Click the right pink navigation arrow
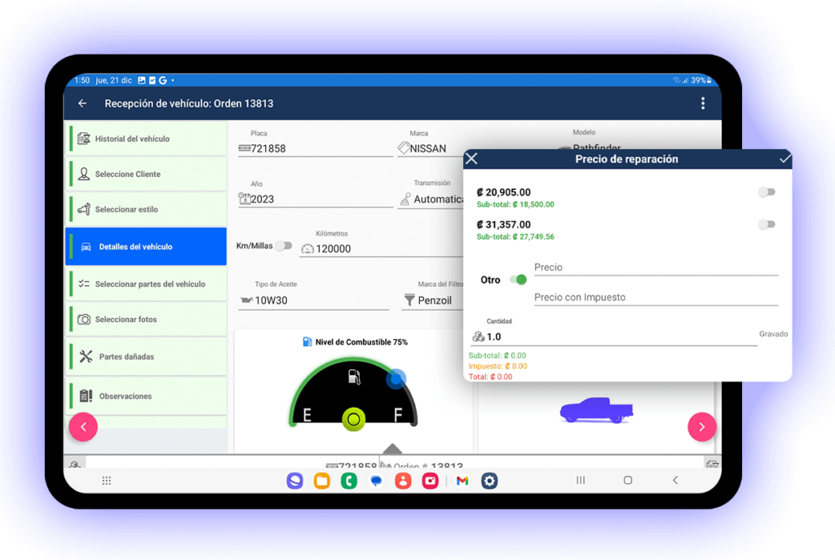 click(x=702, y=426)
